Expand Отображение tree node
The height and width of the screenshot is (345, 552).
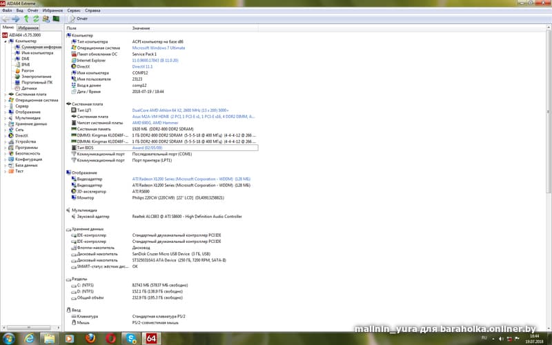[6, 112]
